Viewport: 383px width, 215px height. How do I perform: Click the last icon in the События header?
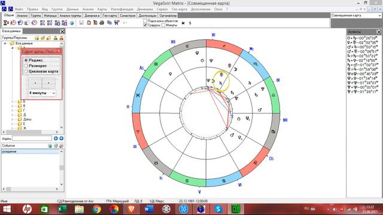tap(61, 146)
